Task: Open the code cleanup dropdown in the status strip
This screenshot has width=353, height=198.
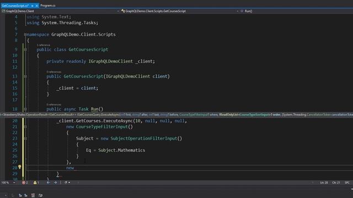Action: 67,183
